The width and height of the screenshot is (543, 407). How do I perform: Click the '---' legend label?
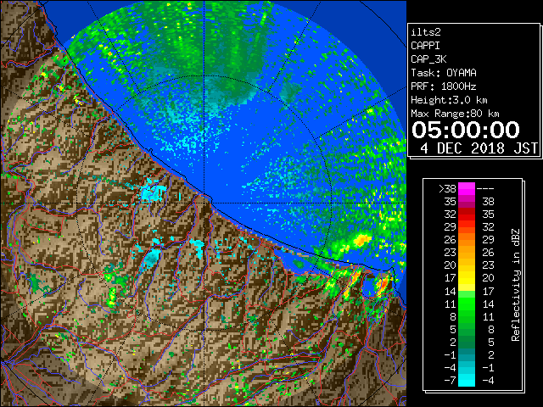pos(485,188)
